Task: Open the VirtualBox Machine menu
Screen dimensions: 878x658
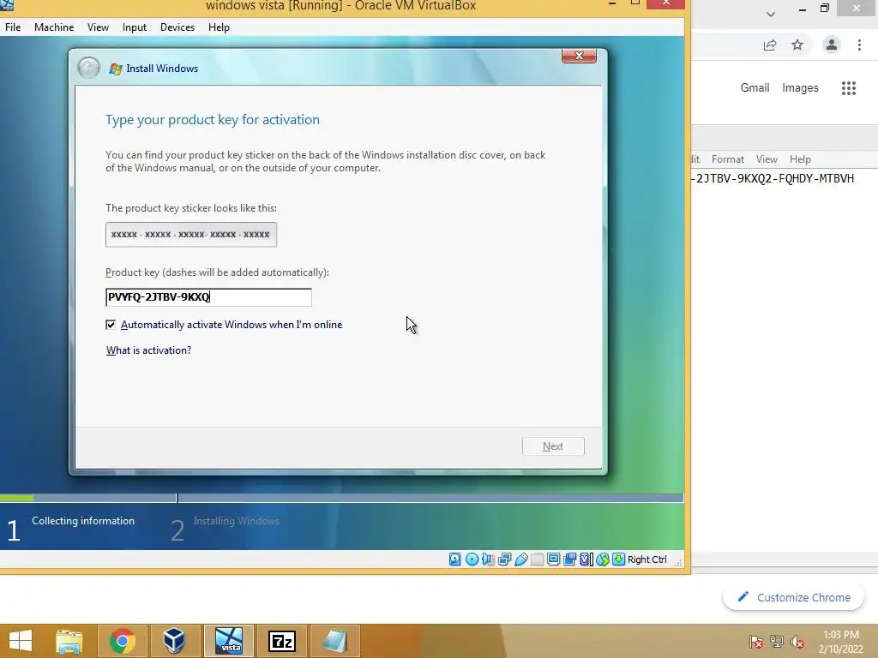Action: click(54, 27)
